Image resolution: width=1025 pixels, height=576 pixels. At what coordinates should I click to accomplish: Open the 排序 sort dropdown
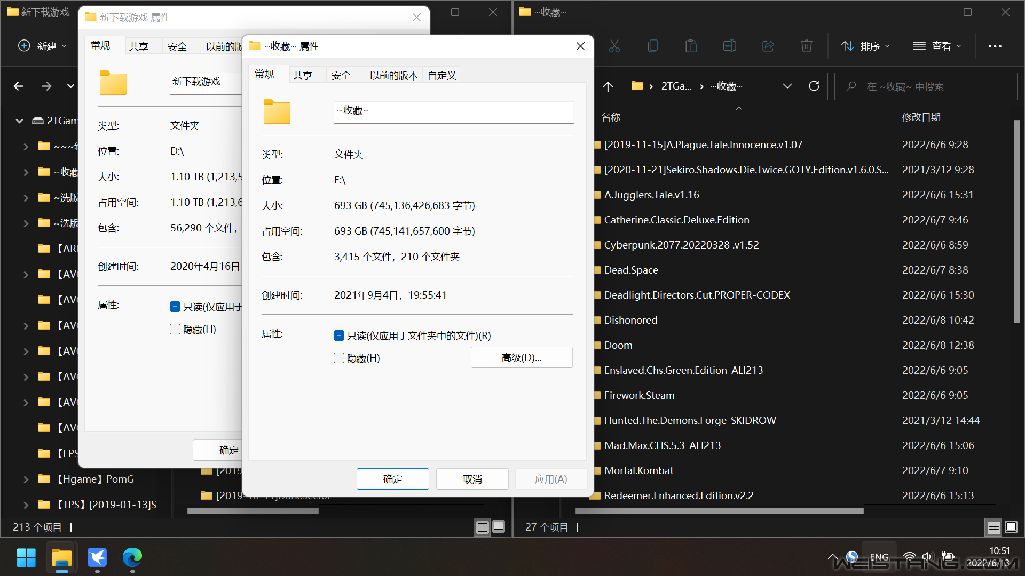coord(865,46)
